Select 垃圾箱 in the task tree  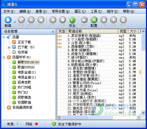(23, 52)
